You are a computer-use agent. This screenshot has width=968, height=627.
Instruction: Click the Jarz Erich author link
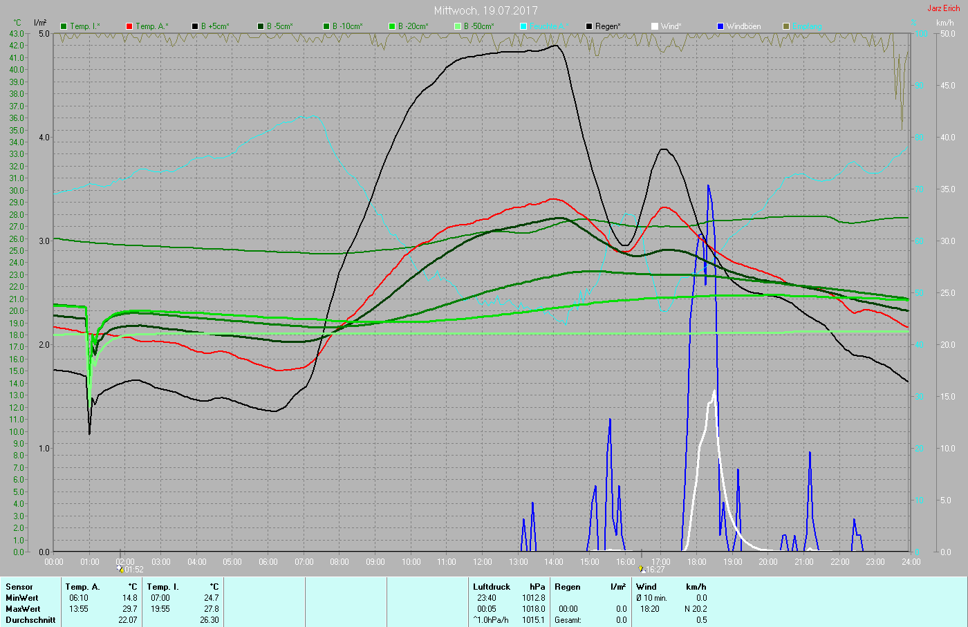click(943, 8)
